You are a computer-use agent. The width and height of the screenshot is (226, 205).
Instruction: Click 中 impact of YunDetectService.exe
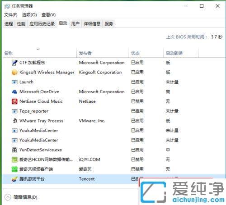tap(168, 150)
